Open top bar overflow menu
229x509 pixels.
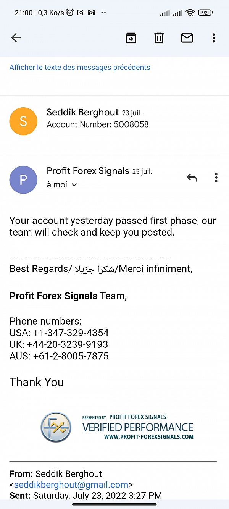214,37
